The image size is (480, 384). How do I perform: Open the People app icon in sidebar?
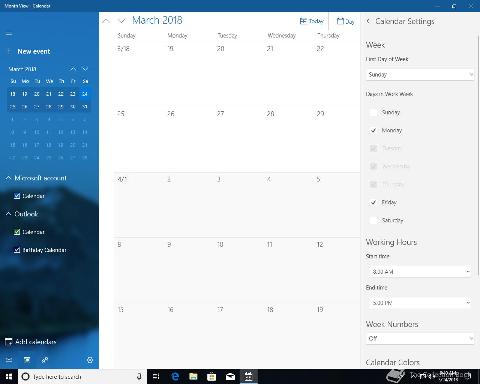45,360
